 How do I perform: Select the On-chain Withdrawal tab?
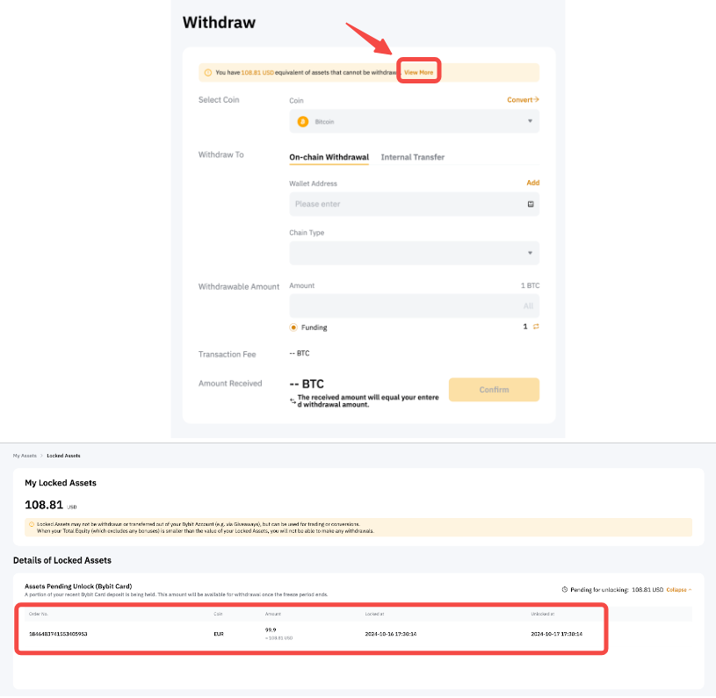329,157
